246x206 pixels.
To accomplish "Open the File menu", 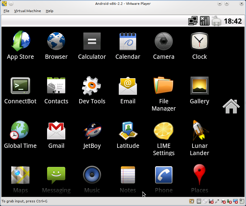I will coord(6,11).
